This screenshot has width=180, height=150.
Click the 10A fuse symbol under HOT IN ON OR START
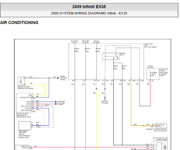(85, 50)
